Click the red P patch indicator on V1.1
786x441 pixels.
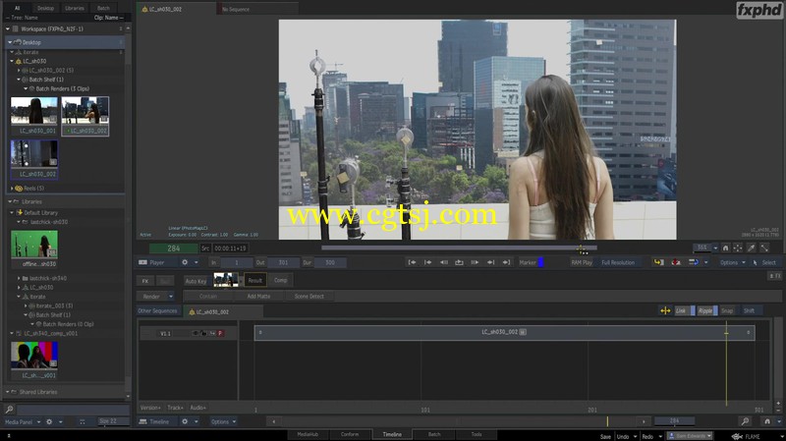220,333
